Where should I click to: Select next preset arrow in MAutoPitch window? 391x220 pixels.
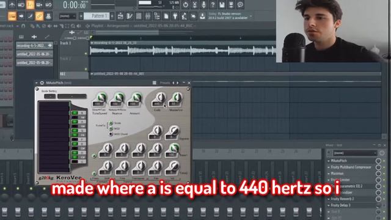[x=178, y=83]
